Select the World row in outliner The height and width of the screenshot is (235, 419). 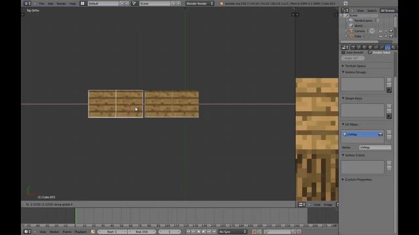point(358,26)
